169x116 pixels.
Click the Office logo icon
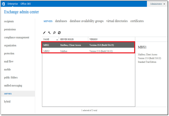3,4
